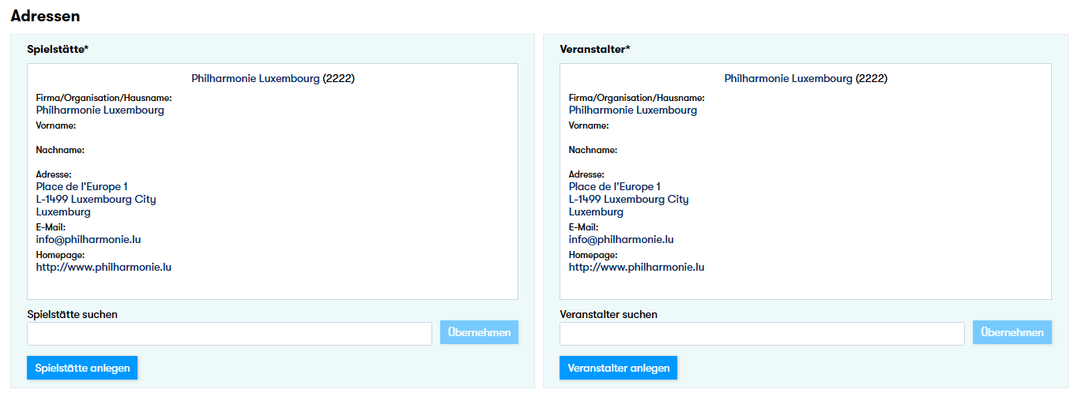
Task: Click Übernehmen button for Veranstalter
Action: (x=1012, y=333)
